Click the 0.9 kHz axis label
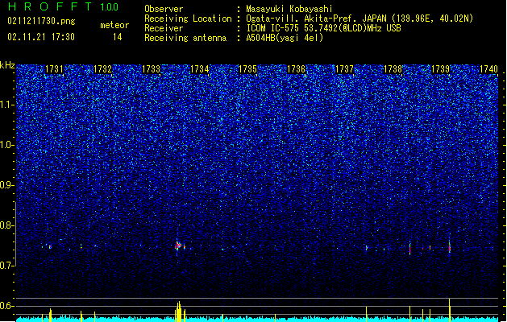This screenshot has height=322, width=507. click(6, 185)
